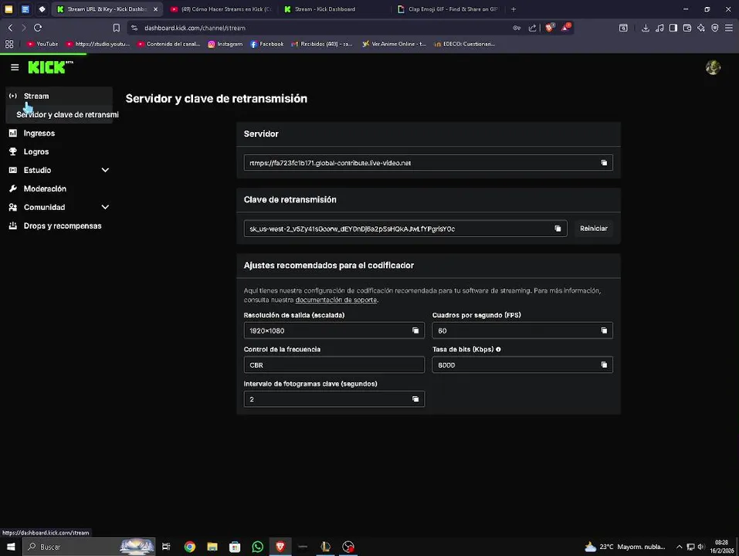This screenshot has height=556, width=739.
Task: Click the Kick logo
Action: pyautogui.click(x=50, y=67)
